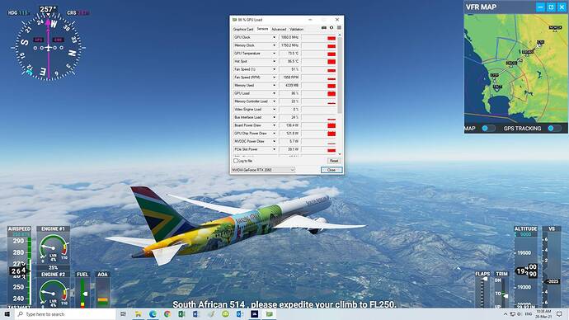Expand the Memory Clock sensor dropdown
The width and height of the screenshot is (569, 320).
[274, 45]
